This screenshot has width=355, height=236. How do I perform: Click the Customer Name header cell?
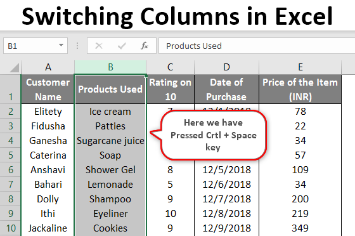click(48, 89)
